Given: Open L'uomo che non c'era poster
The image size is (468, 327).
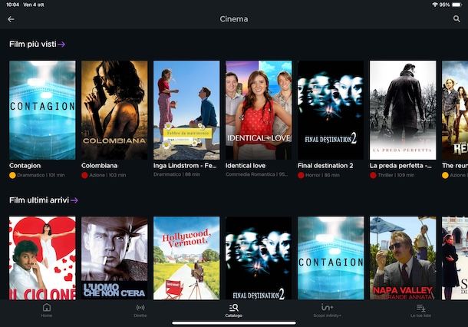Looking at the screenshot, I should [114, 258].
